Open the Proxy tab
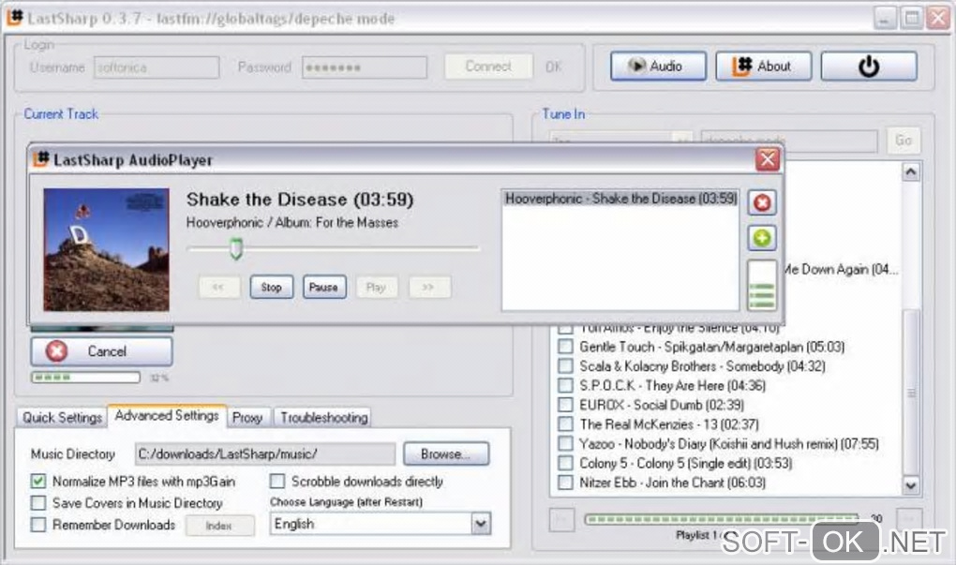The width and height of the screenshot is (956, 565). pyautogui.click(x=246, y=418)
